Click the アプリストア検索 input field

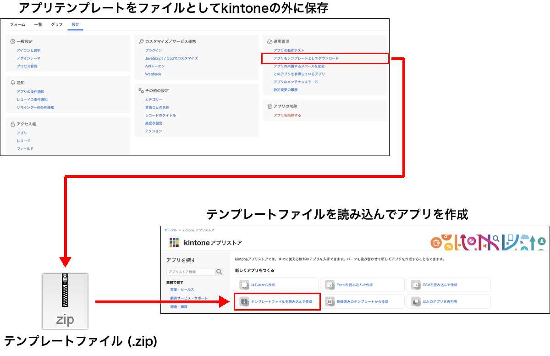[x=191, y=272]
